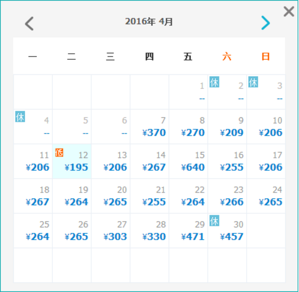Screen dimensions: 299x292
Task: Choose April 7 at ¥370
Action: [149, 127]
